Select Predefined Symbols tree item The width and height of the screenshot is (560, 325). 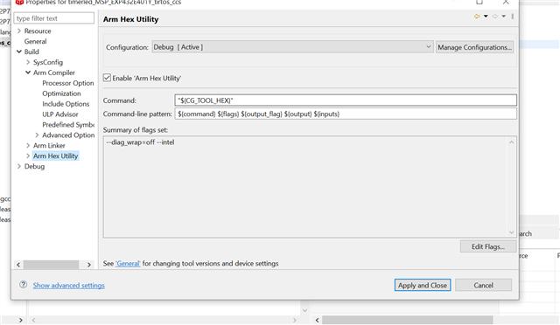pos(68,125)
